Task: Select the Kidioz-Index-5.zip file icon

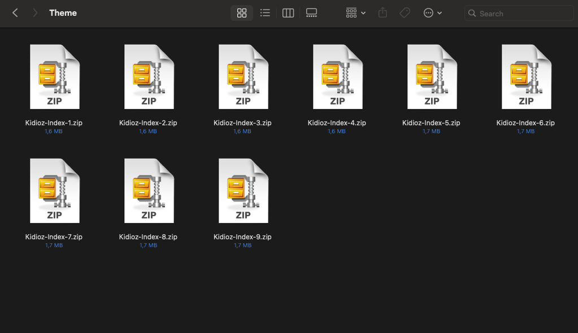Action: [432, 77]
